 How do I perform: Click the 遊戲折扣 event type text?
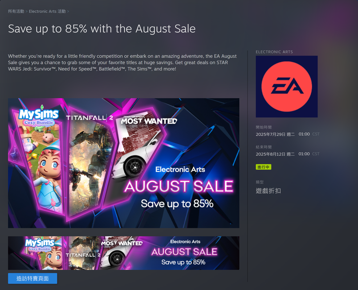(x=268, y=191)
